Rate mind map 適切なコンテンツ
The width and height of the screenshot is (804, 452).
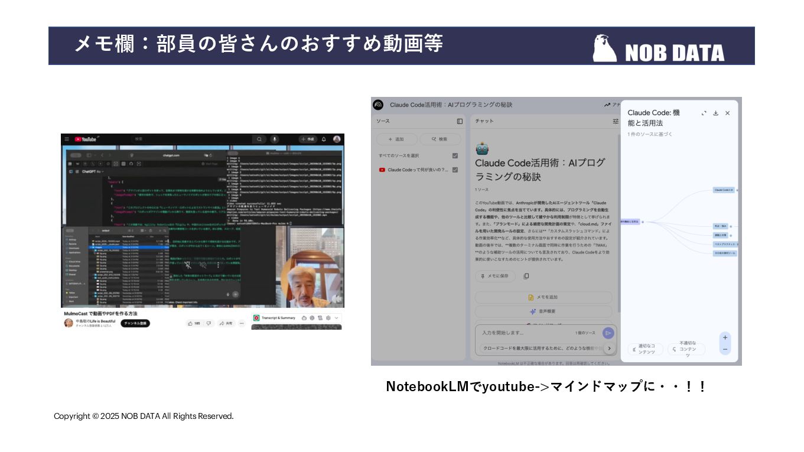(645, 349)
